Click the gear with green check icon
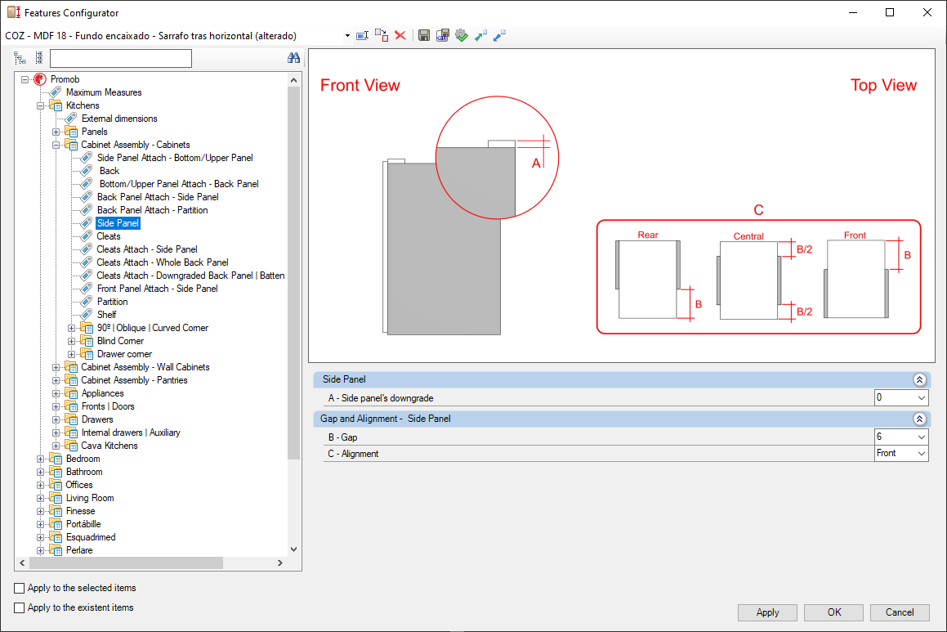Viewport: 947px width, 632px height. tap(462, 36)
